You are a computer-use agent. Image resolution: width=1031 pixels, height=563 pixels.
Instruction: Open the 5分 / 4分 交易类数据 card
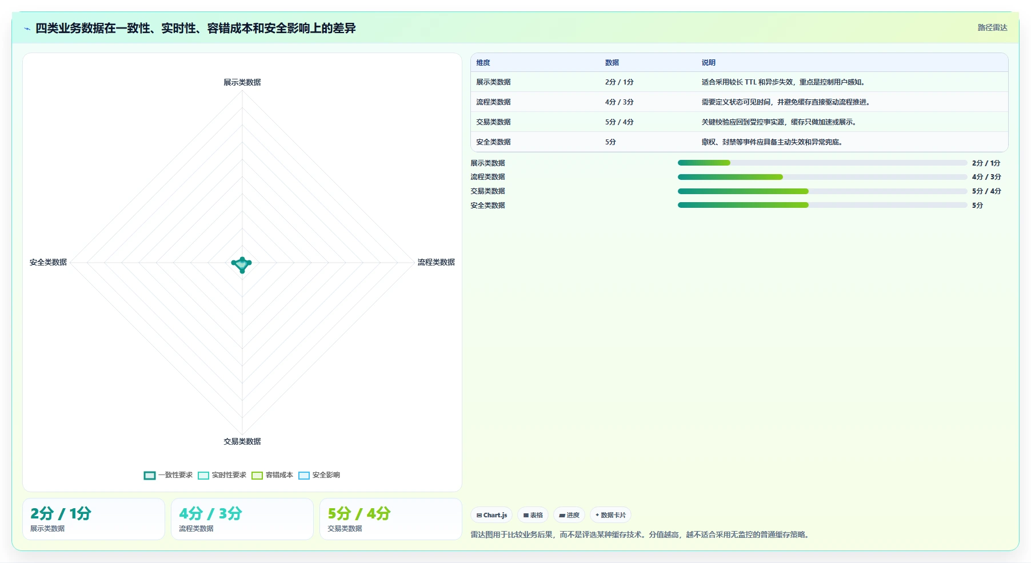coord(391,519)
